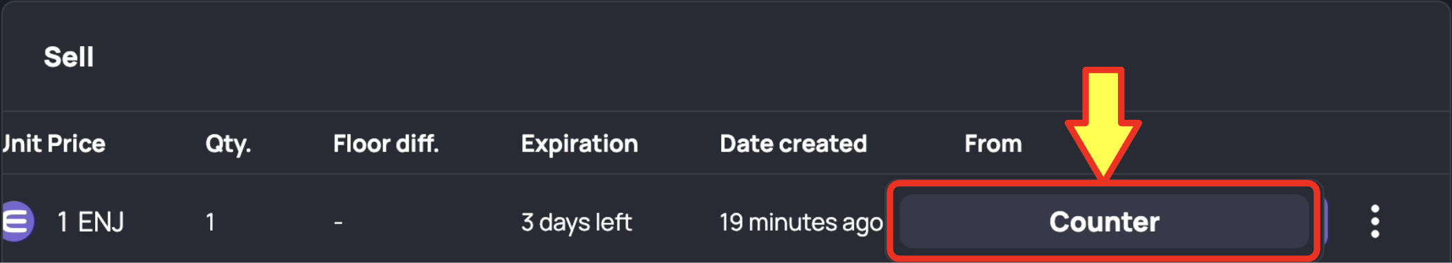The width and height of the screenshot is (1452, 263).
Task: Click the purple Enjin coin icon
Action: tap(17, 222)
